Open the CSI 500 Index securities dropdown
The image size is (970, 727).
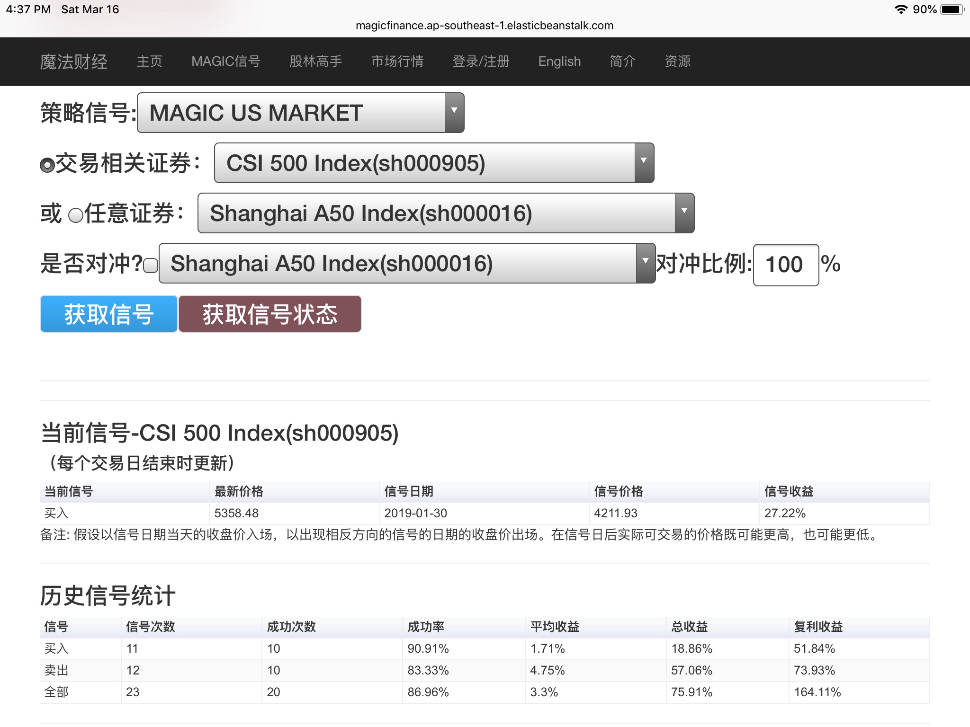coord(434,163)
